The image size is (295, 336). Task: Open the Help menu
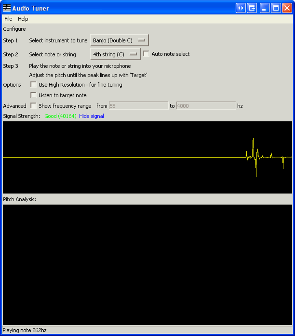23,19
